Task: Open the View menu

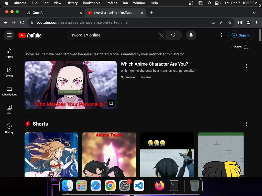Action: tap(58, 3)
